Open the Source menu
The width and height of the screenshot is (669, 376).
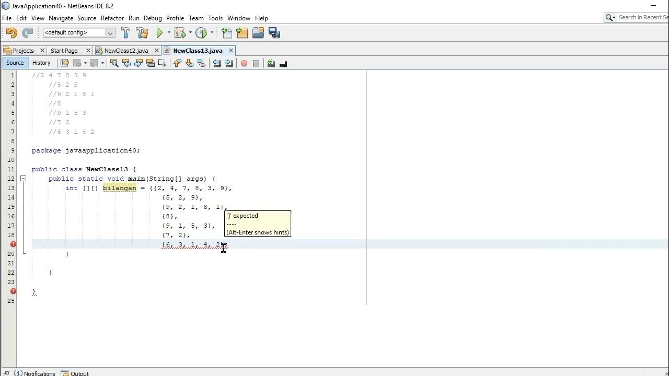pyautogui.click(x=87, y=18)
